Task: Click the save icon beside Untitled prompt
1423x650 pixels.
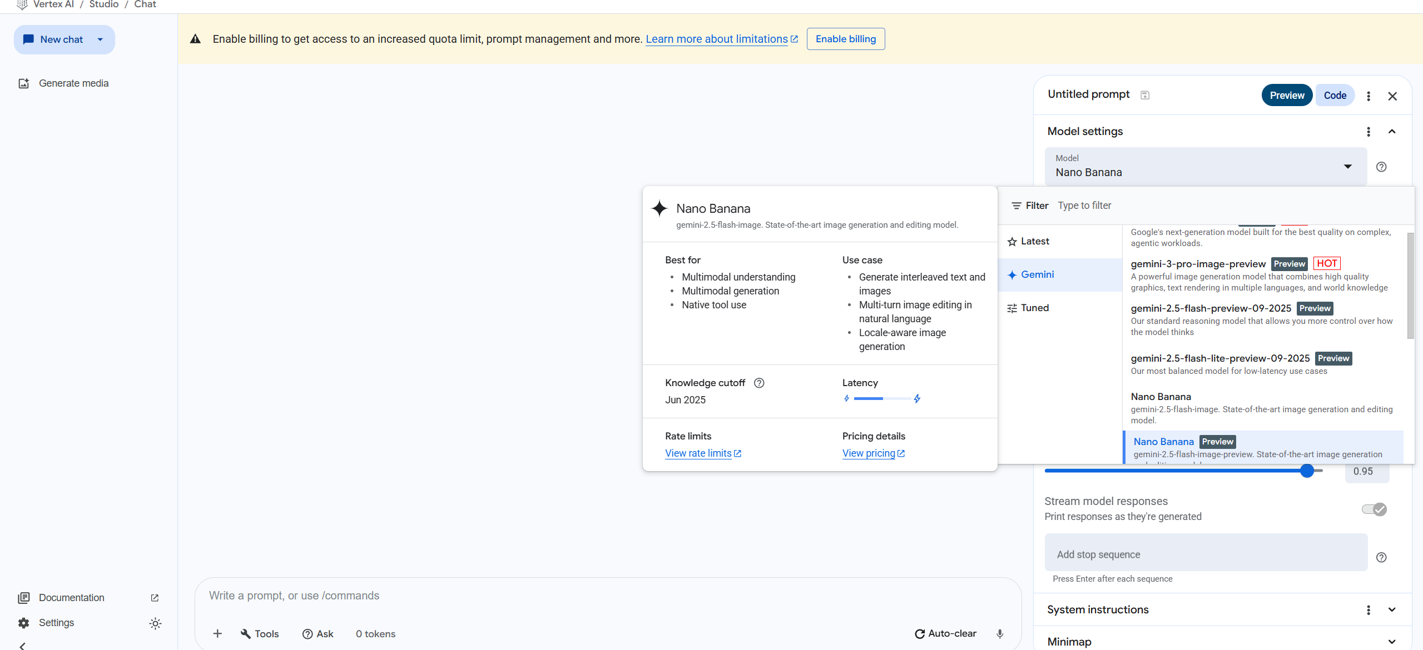Action: (x=1145, y=95)
